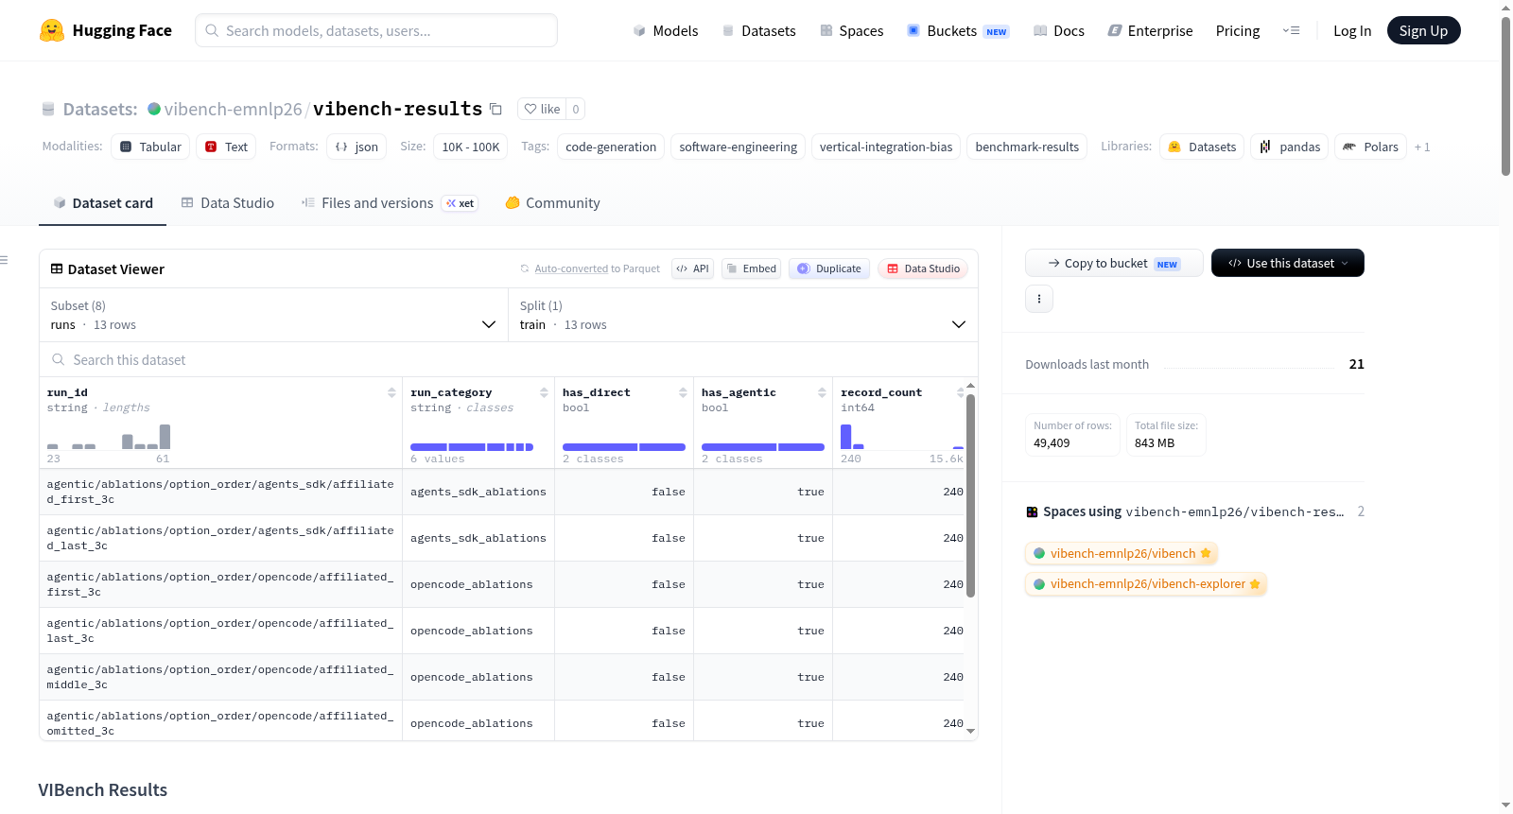This screenshot has height=814, width=1513.
Task: Click the Sign Up button
Action: click(x=1423, y=30)
